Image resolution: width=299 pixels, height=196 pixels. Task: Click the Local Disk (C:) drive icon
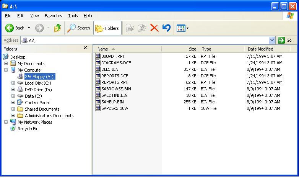[20, 83]
